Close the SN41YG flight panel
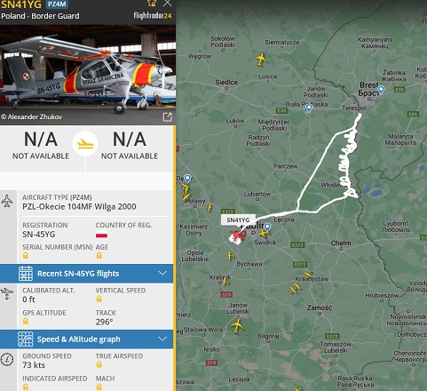 pos(168,4)
